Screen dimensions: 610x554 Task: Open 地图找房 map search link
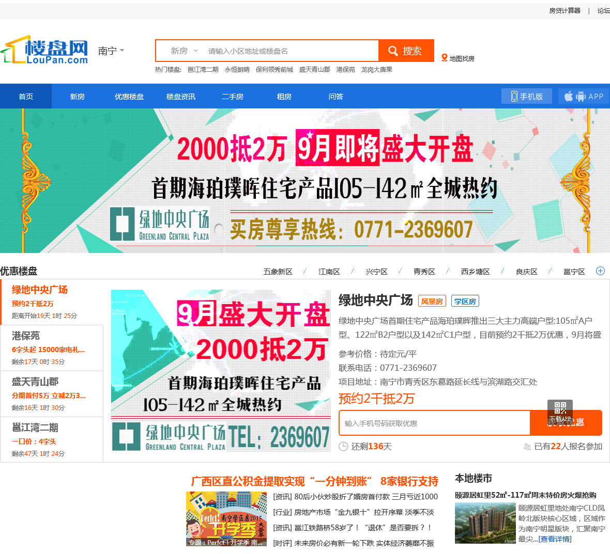[458, 58]
